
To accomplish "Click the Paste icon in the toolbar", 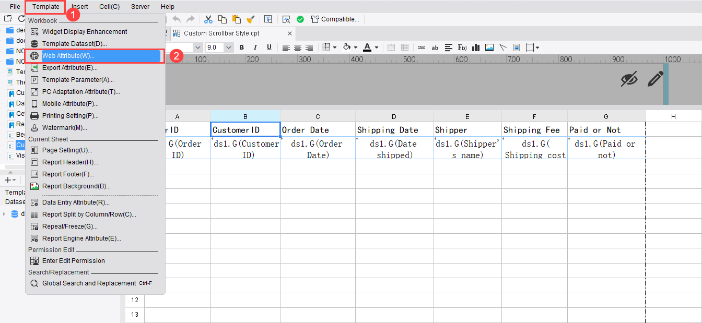I will pos(236,19).
